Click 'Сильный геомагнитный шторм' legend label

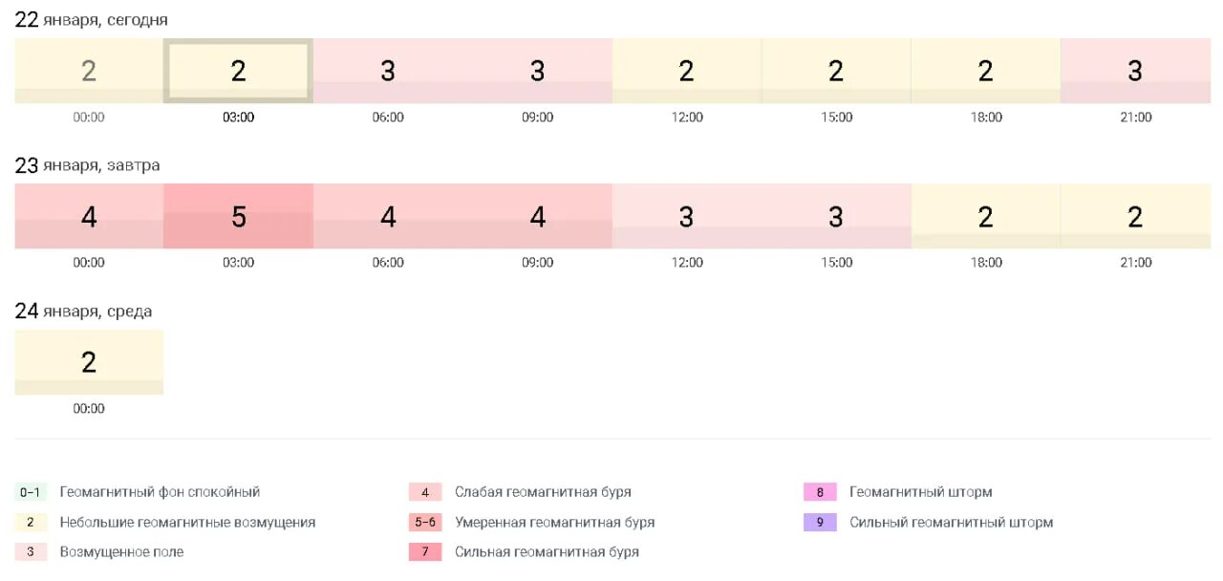coord(952,523)
